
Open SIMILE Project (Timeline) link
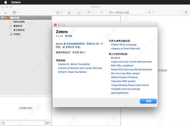click(x=124, y=77)
